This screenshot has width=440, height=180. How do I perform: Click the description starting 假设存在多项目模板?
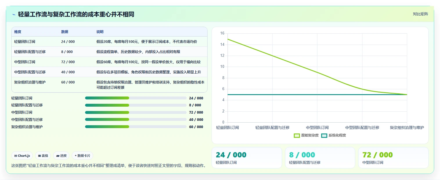149,72
